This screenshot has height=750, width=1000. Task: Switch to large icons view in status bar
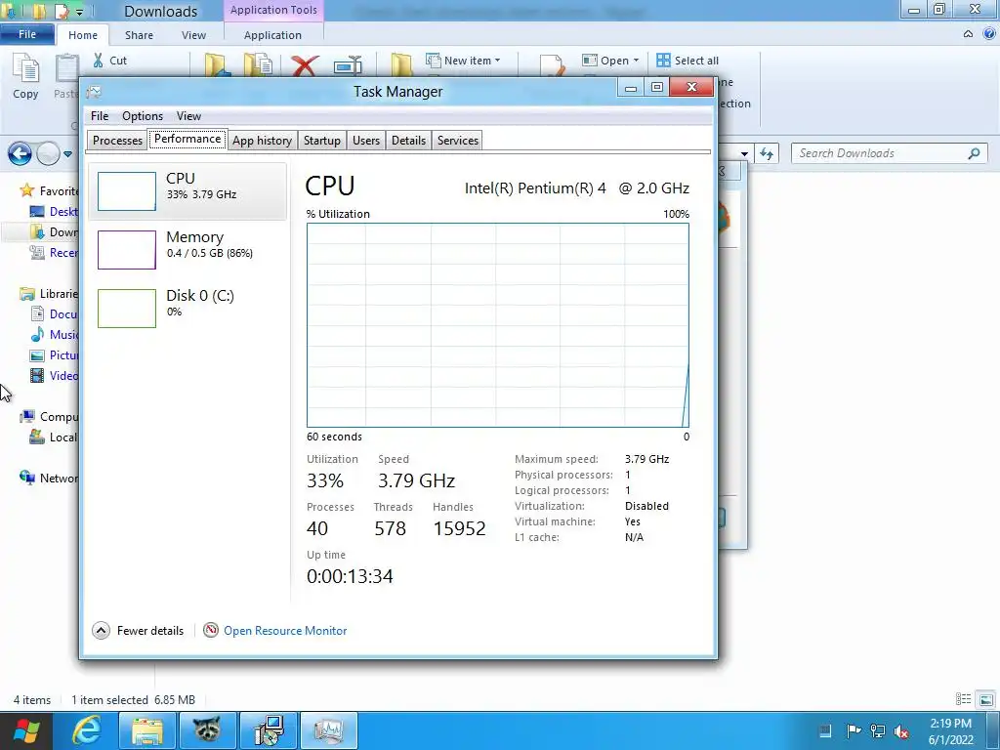click(x=986, y=699)
